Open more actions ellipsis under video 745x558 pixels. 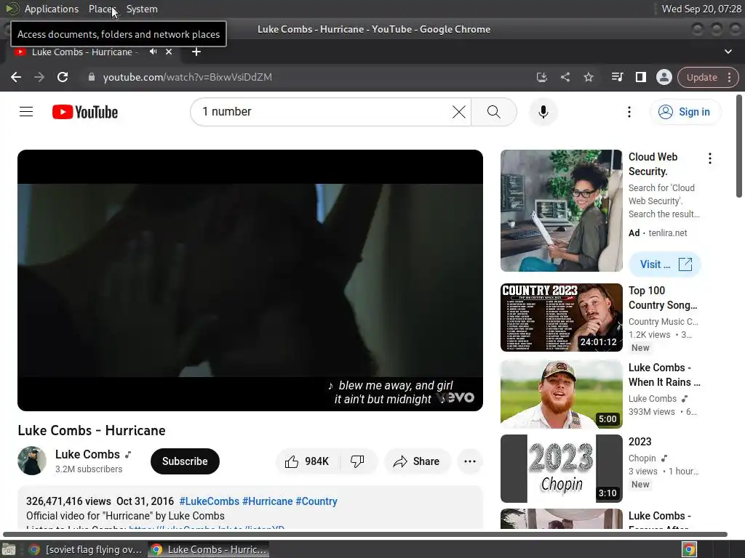coord(470,461)
